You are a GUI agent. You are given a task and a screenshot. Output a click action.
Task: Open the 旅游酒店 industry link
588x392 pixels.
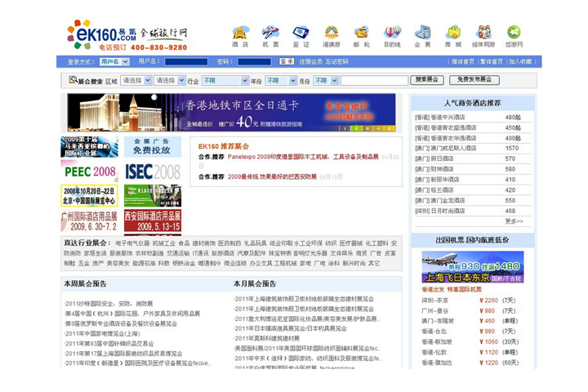(x=223, y=253)
